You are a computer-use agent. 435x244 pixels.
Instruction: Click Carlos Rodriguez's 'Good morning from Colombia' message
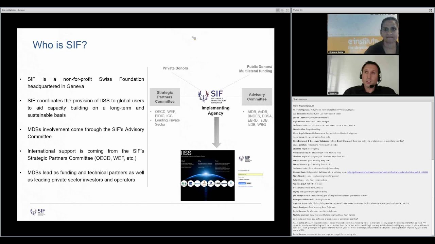tap(314, 207)
